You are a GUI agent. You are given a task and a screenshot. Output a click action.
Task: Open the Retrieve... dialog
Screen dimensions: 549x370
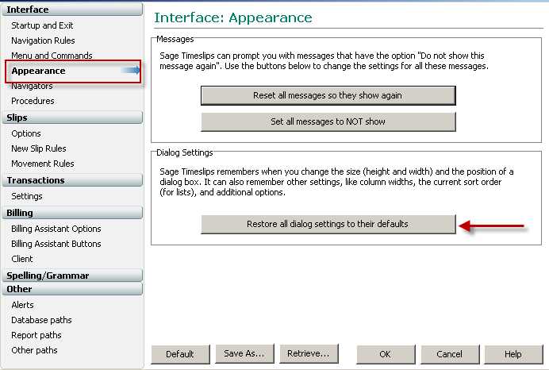[x=309, y=354]
